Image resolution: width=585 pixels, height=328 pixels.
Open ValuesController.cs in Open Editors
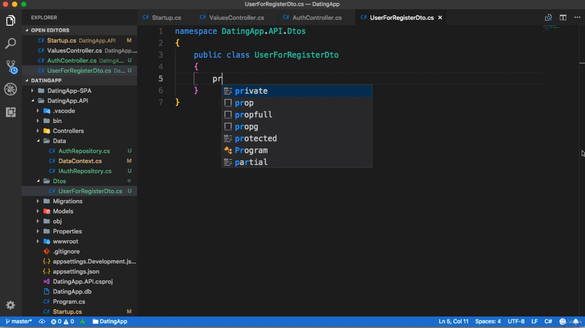pyautogui.click(x=80, y=50)
